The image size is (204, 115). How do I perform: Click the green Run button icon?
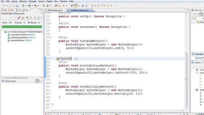(x=30, y=6)
